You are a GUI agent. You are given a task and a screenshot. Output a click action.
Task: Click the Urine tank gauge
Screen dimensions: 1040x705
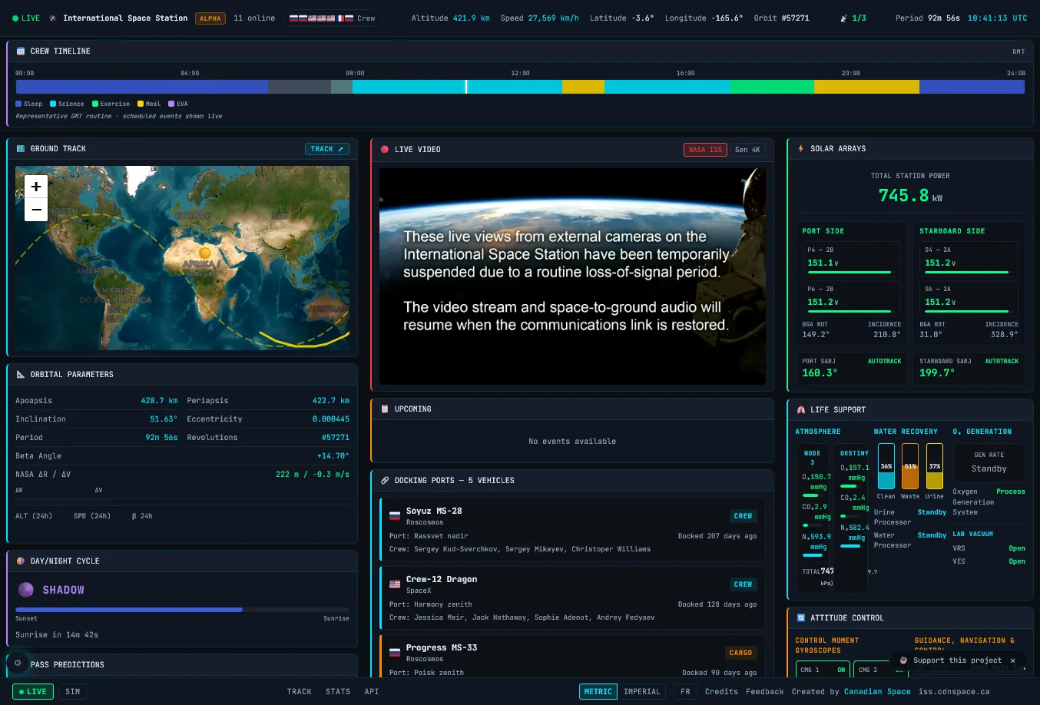point(935,466)
